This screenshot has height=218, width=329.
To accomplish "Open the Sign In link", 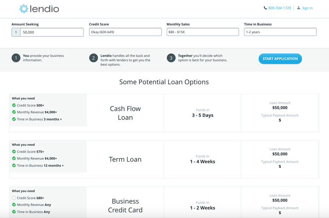I will tap(308, 8).
